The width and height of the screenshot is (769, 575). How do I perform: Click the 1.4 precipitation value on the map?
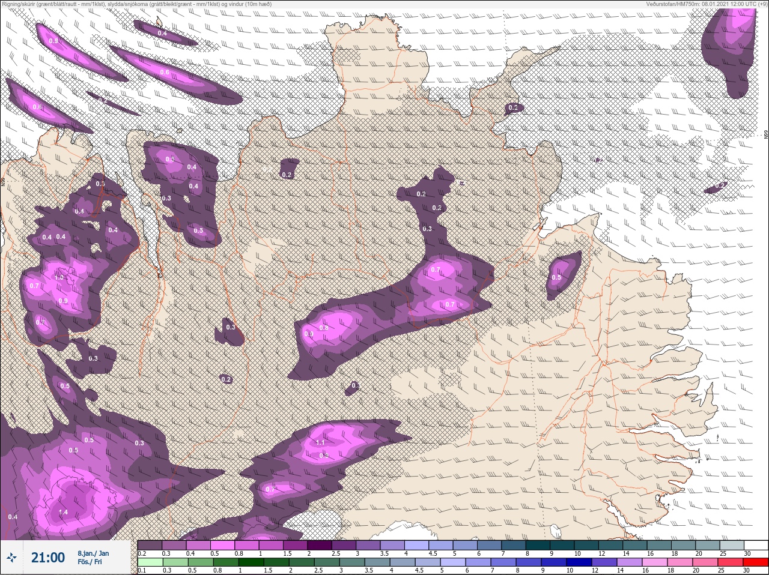[x=64, y=512]
